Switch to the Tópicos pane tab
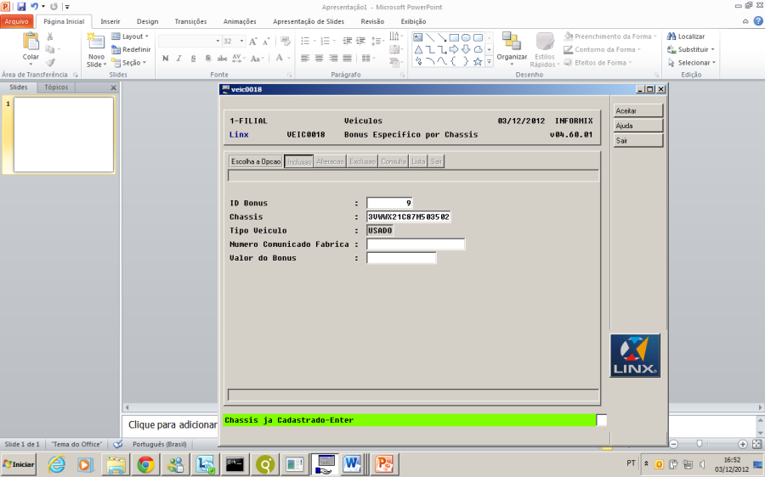The height and width of the screenshot is (477, 765). pos(56,87)
